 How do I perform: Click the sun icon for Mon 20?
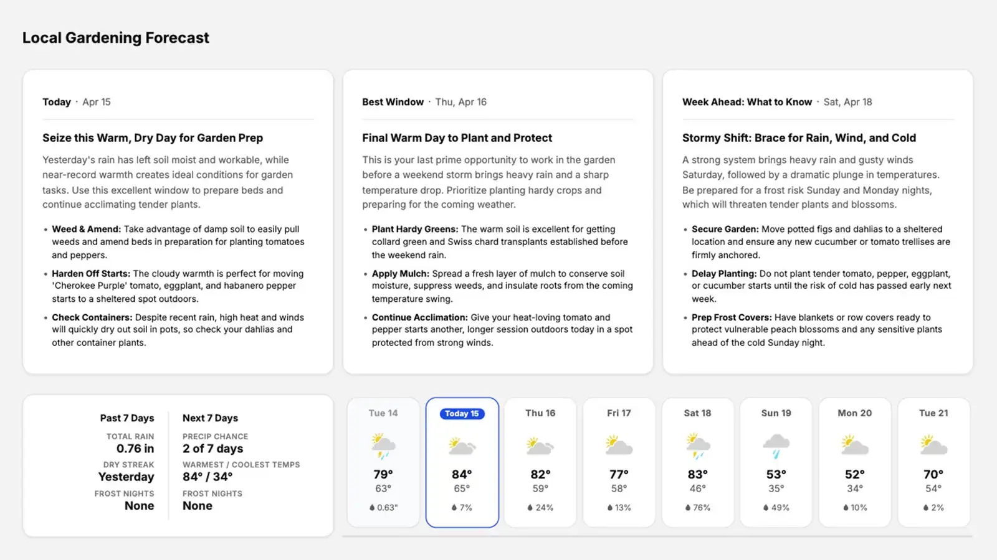854,444
